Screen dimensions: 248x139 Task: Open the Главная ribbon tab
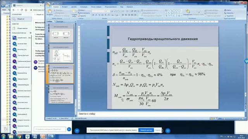point(56,7)
